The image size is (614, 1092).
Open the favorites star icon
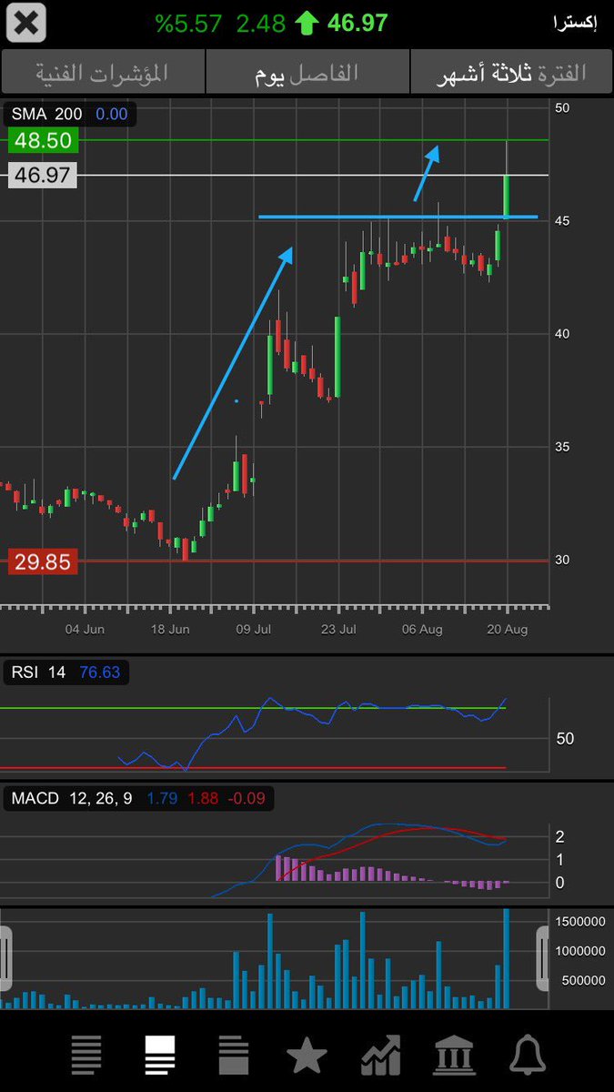(x=307, y=1056)
